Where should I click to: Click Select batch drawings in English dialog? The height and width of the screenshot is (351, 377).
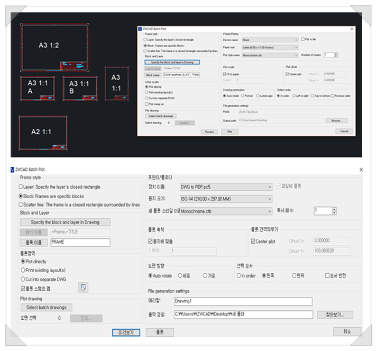coord(161,116)
